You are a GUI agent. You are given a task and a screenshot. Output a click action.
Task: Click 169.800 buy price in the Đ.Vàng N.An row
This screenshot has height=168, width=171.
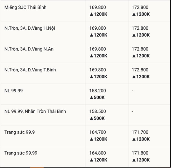[97, 49]
